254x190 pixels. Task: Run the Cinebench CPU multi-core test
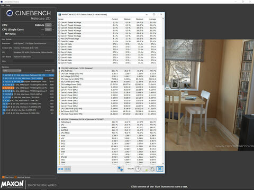(x=48, y=25)
